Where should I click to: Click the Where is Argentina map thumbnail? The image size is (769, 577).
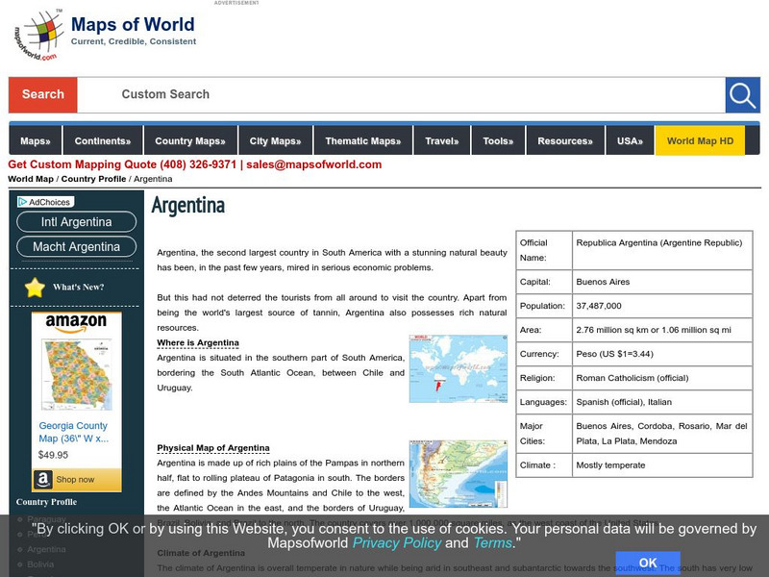click(x=459, y=369)
